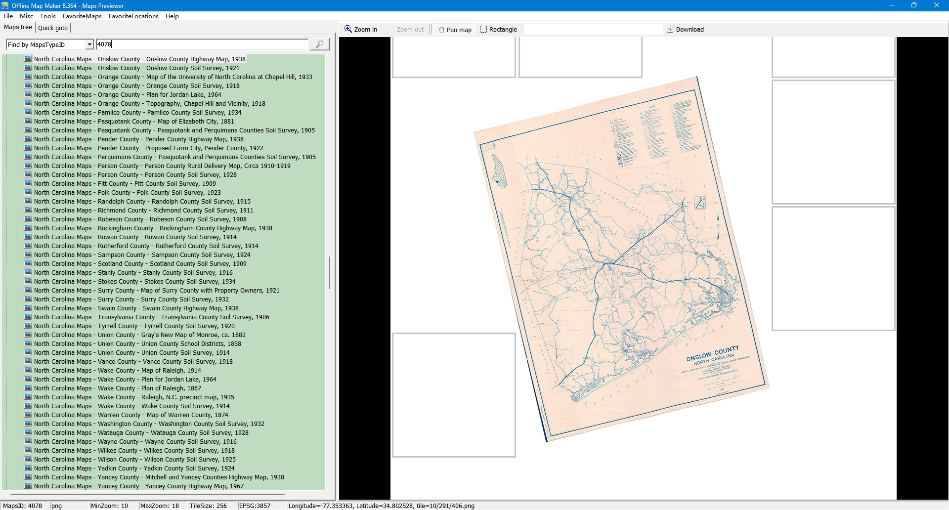Click the Zoom out tool
The height and width of the screenshot is (510, 949).
click(x=410, y=30)
